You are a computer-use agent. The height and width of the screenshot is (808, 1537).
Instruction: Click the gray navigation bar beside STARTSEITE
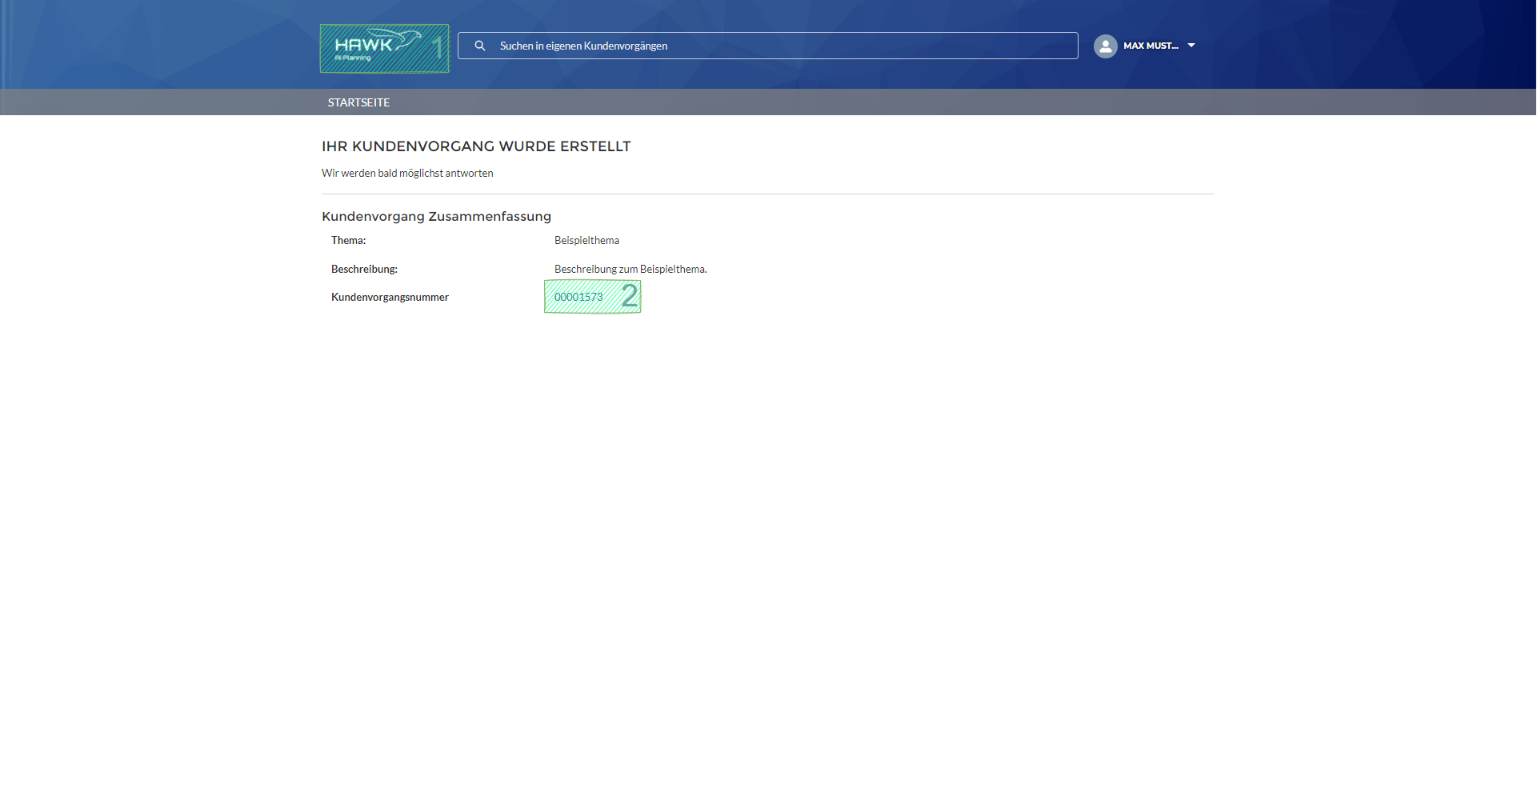pyautogui.click(x=800, y=102)
